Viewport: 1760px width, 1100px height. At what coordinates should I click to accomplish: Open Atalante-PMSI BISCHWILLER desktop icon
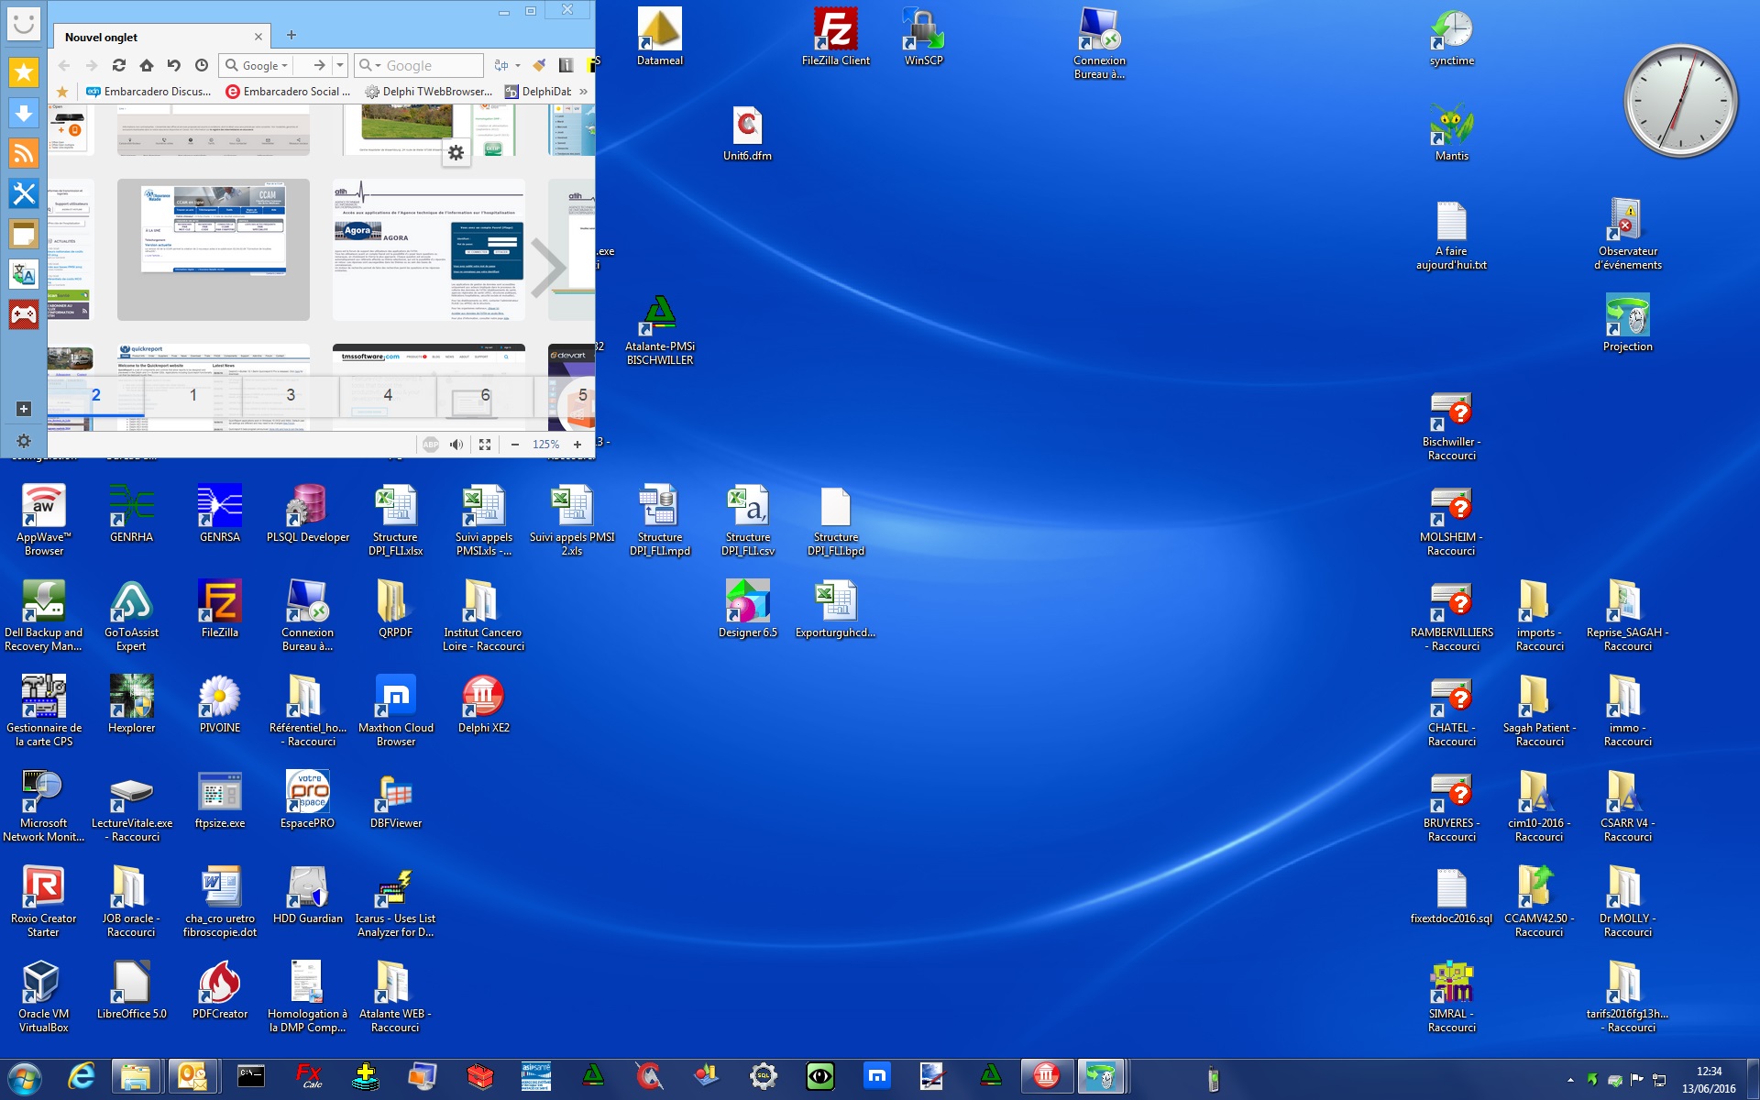click(660, 329)
